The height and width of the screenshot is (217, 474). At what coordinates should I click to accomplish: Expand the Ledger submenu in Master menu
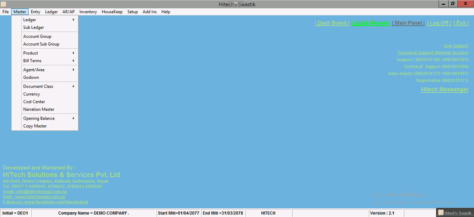[30, 20]
